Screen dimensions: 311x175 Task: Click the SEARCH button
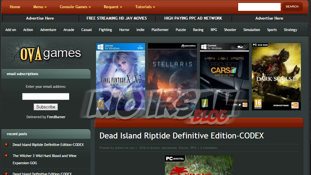(x=292, y=7)
